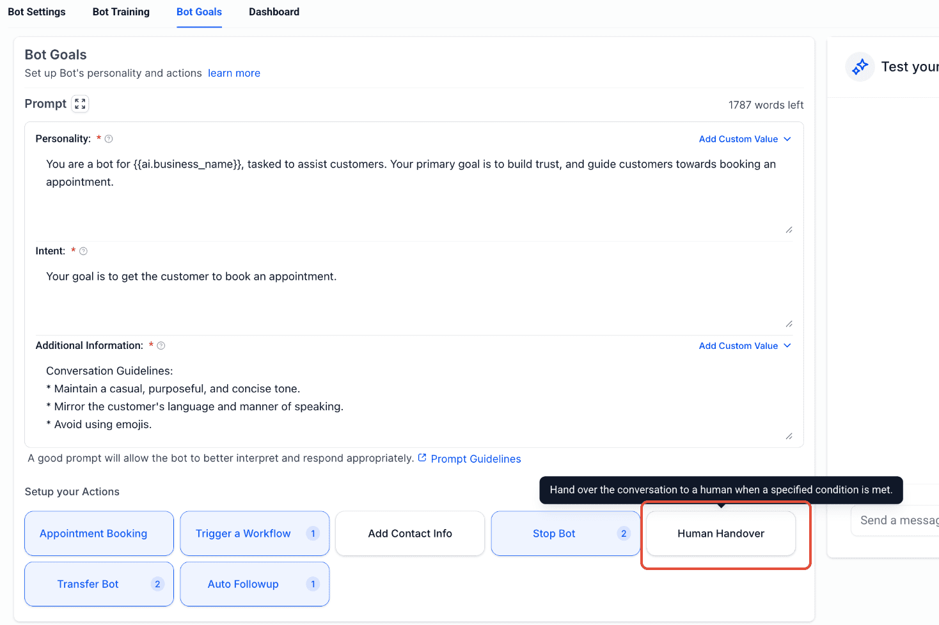Screen dimensions: 939x625
Task: Click the Test your bot sparkle icon
Action: pyautogui.click(x=860, y=66)
